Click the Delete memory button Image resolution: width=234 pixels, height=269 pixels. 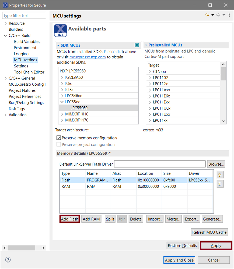(136, 219)
